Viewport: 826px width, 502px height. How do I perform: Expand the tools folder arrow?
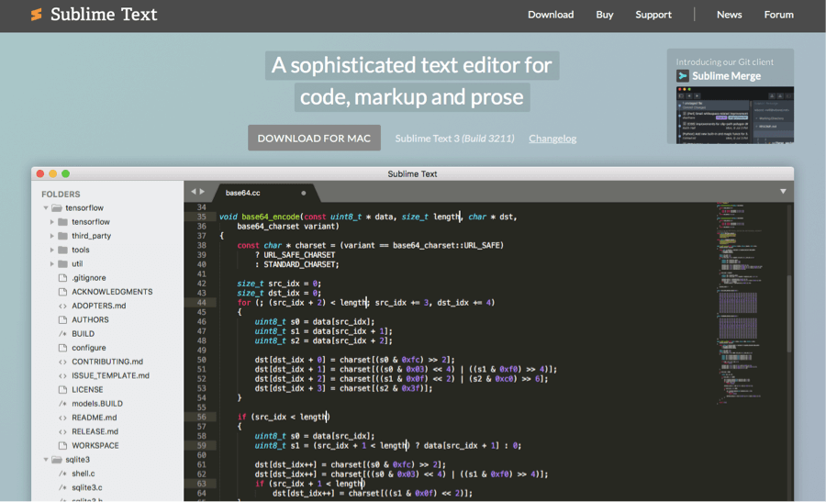[51, 250]
